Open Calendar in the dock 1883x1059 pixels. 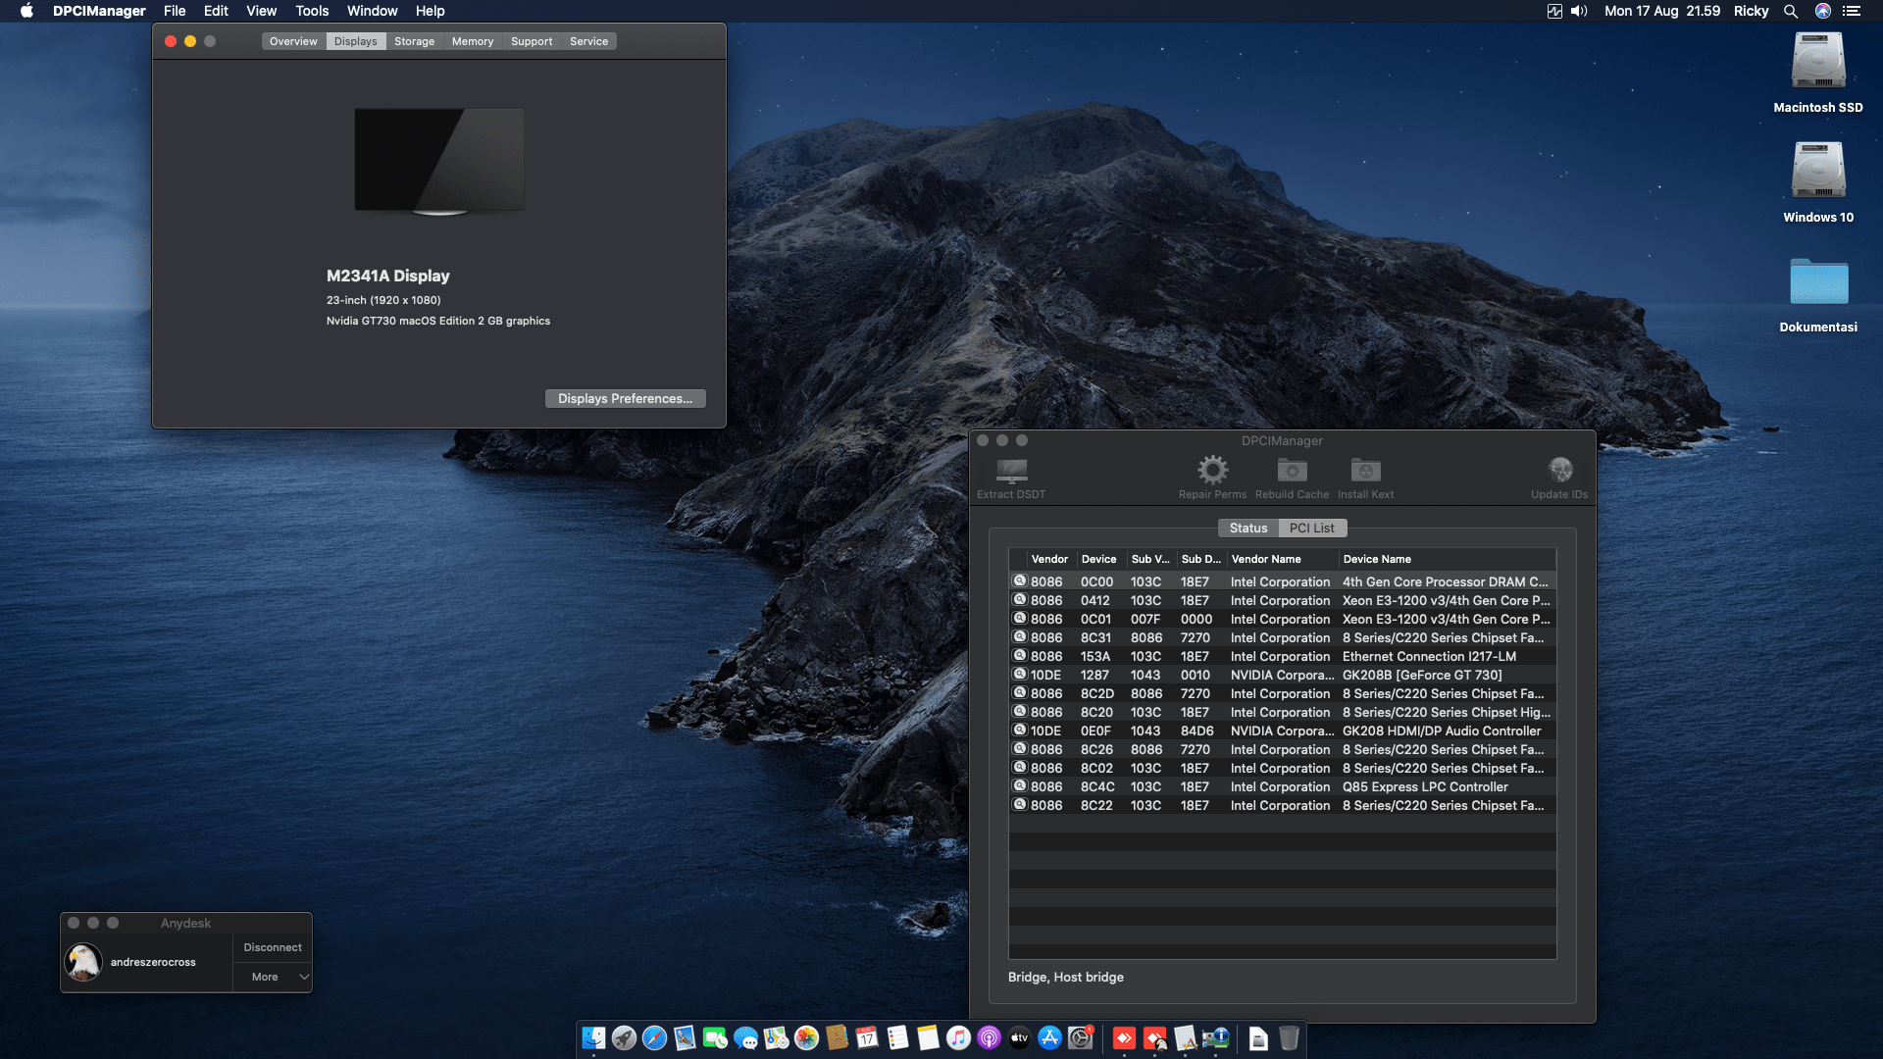pos(867,1037)
